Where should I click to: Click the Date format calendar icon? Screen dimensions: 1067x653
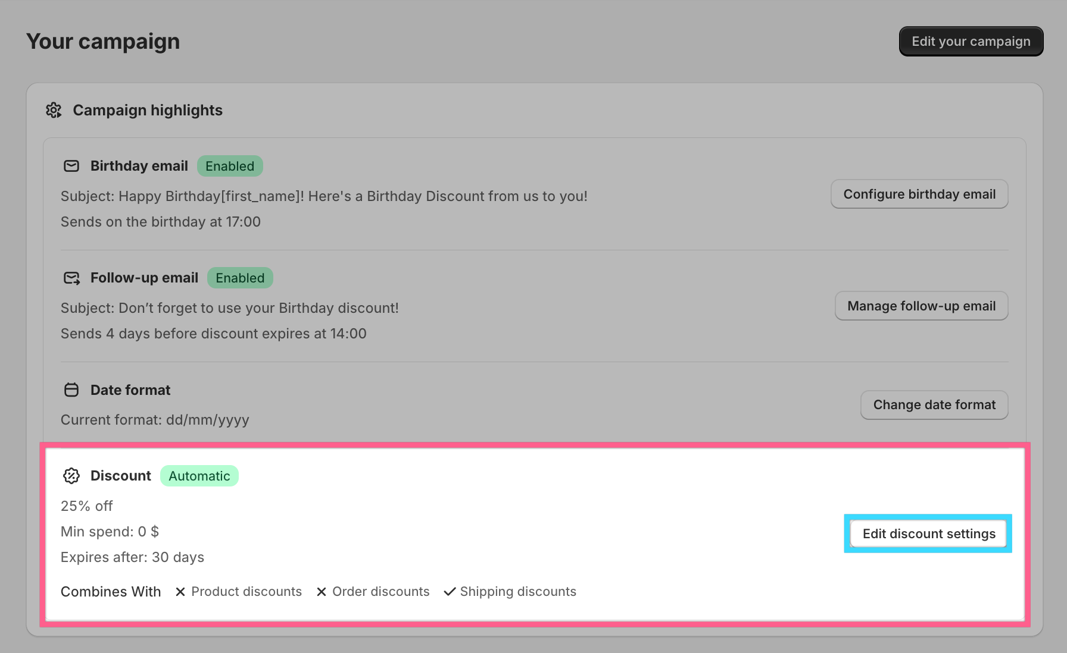(71, 390)
